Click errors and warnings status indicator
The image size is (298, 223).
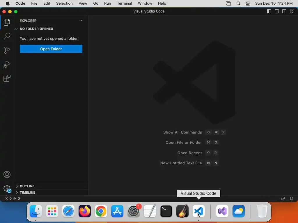click(x=12, y=199)
